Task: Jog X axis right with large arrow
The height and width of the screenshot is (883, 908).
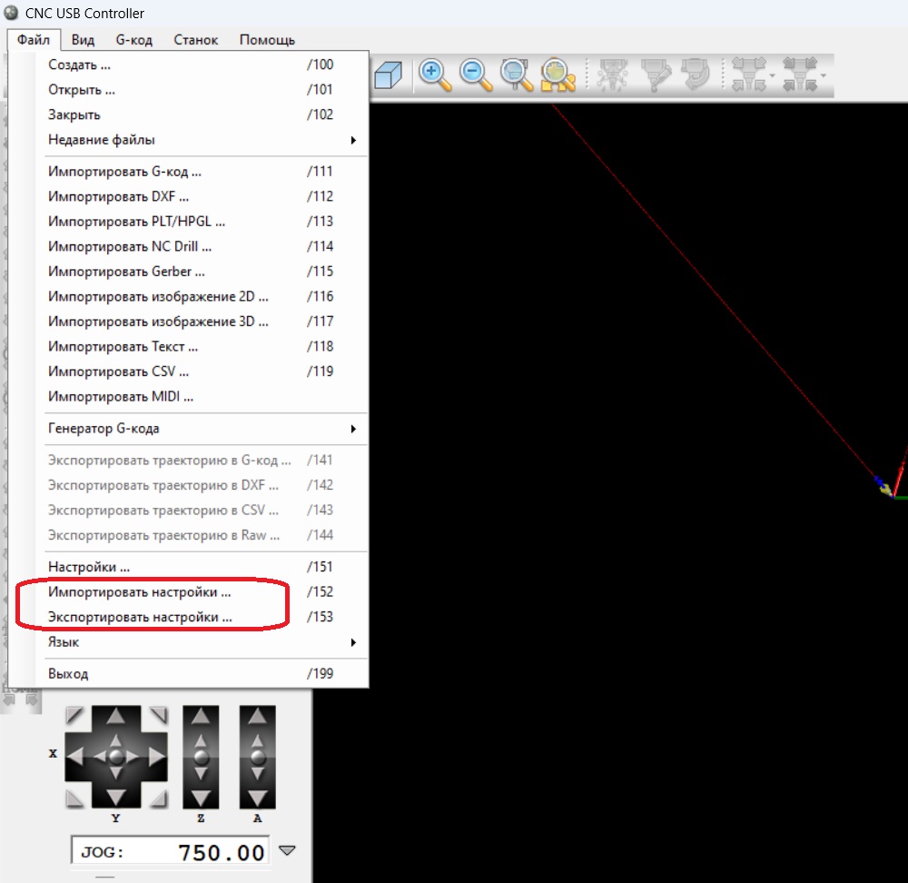Action: tap(157, 756)
